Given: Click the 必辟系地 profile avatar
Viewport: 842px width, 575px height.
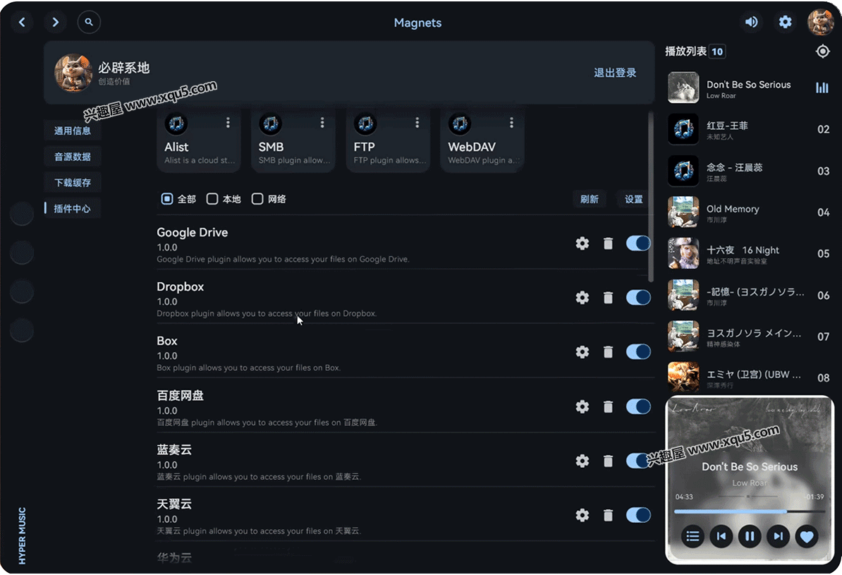Looking at the screenshot, I should [73, 73].
